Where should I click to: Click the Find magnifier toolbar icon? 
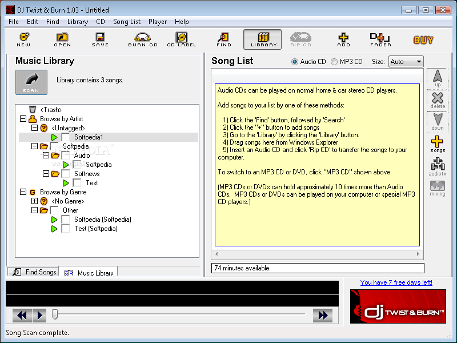[224, 39]
